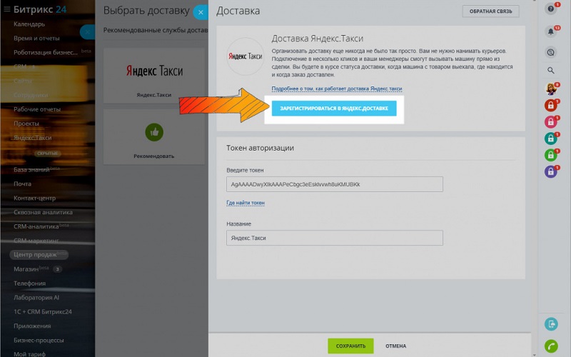Open CRM-маркетинг menu item
Image resolution: width=571 pixels, height=357 pixels.
pos(36,241)
